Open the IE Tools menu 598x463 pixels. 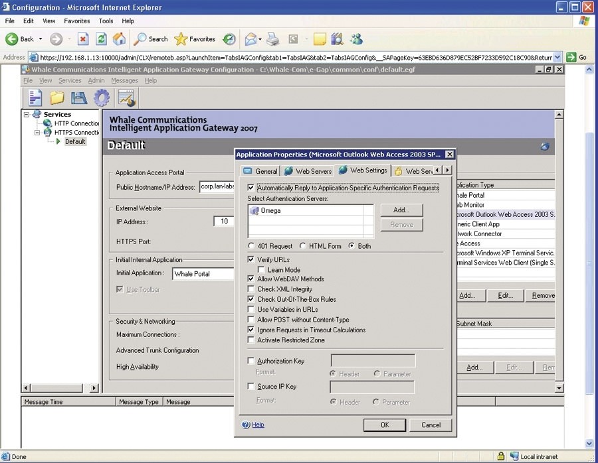[x=106, y=21]
